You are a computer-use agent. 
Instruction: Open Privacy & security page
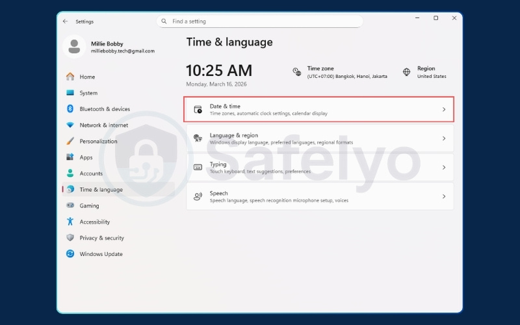point(118,237)
